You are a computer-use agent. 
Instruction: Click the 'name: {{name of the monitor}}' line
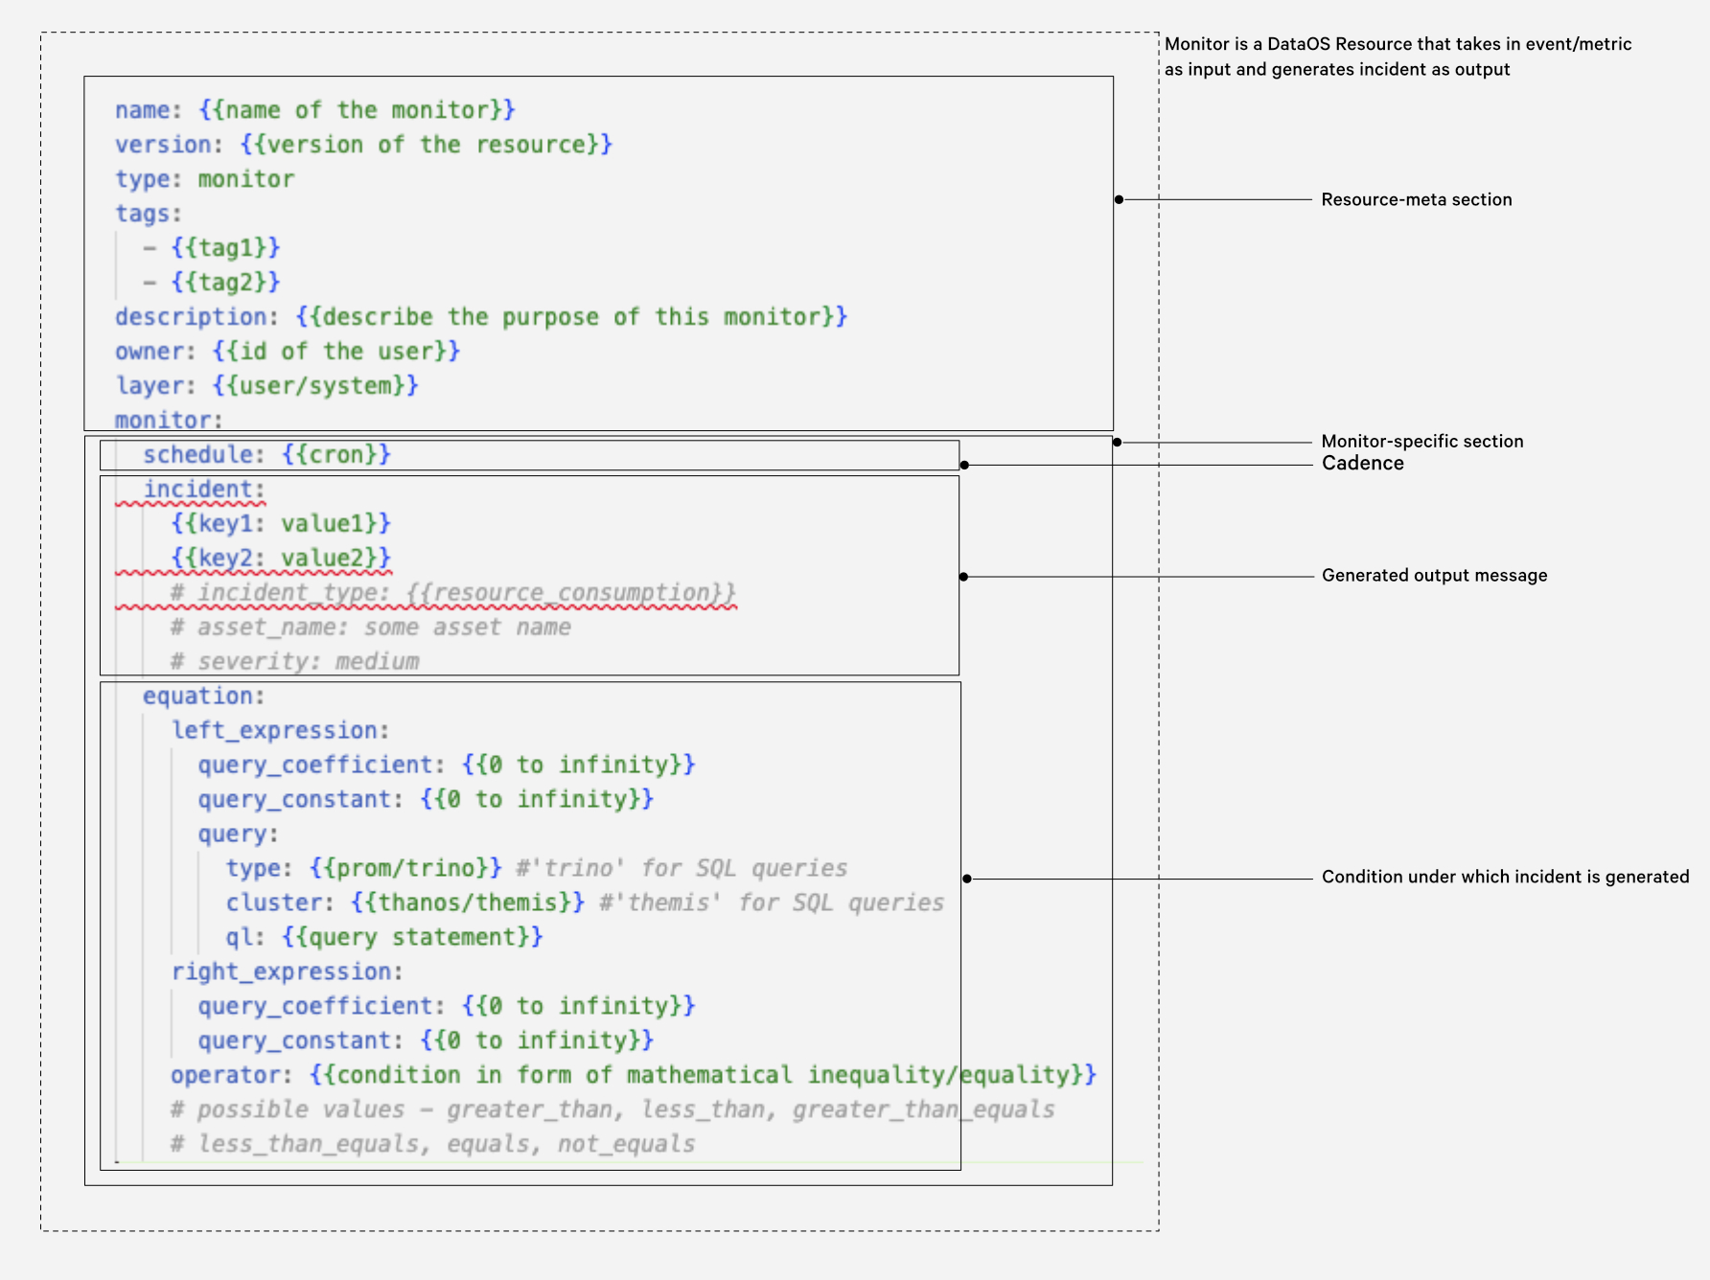click(x=314, y=110)
